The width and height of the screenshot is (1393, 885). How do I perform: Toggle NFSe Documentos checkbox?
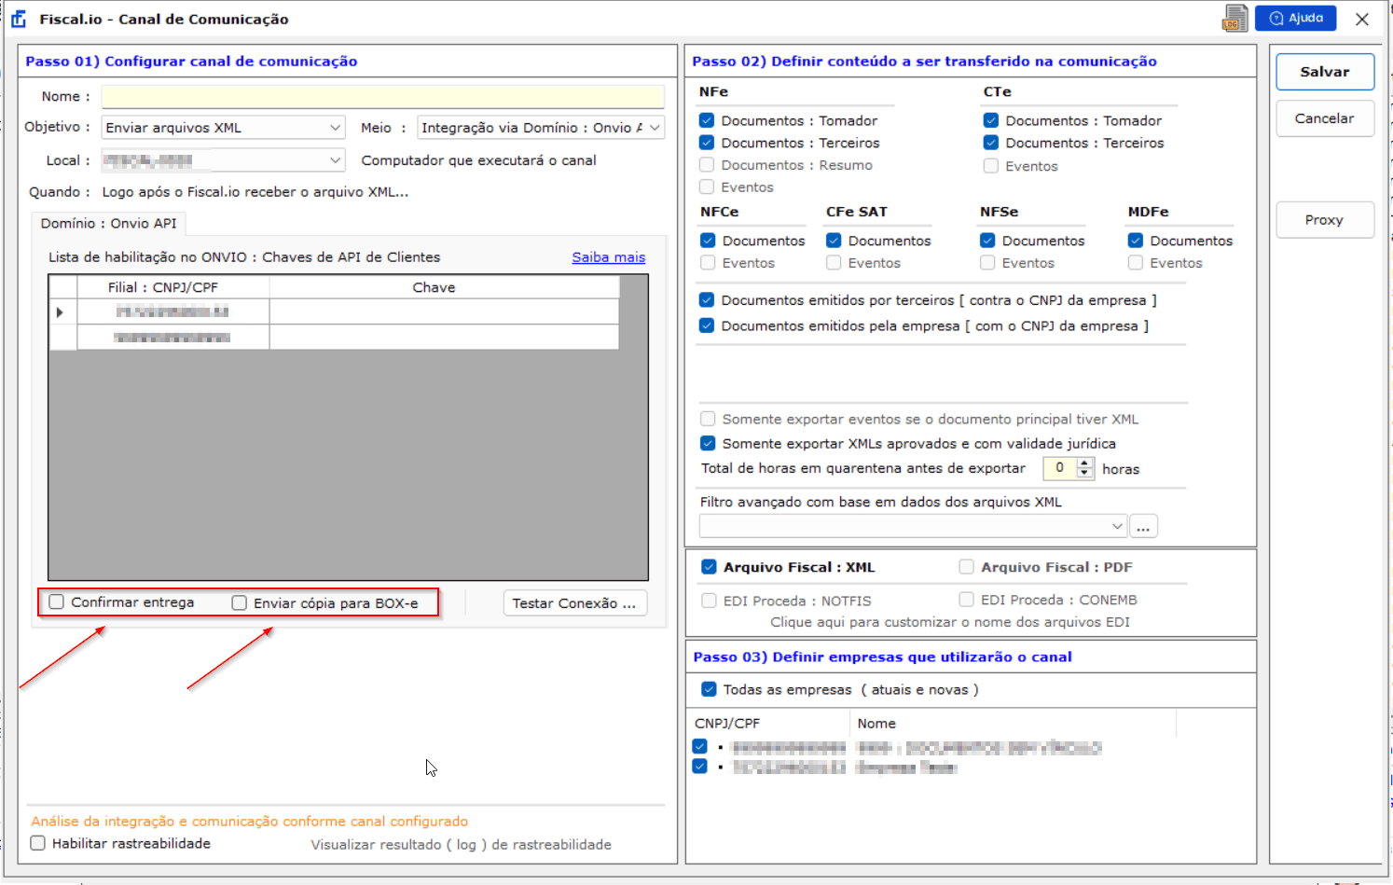click(x=987, y=241)
